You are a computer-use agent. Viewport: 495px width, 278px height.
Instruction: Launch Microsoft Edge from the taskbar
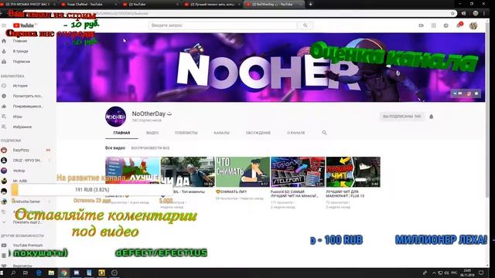(x=39, y=273)
